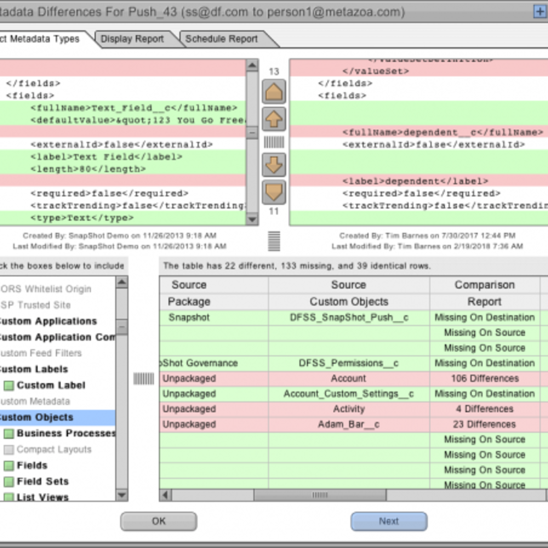548x548 pixels.
Task: Toggle the Compact Layouts checkbox
Action: pos(9,450)
